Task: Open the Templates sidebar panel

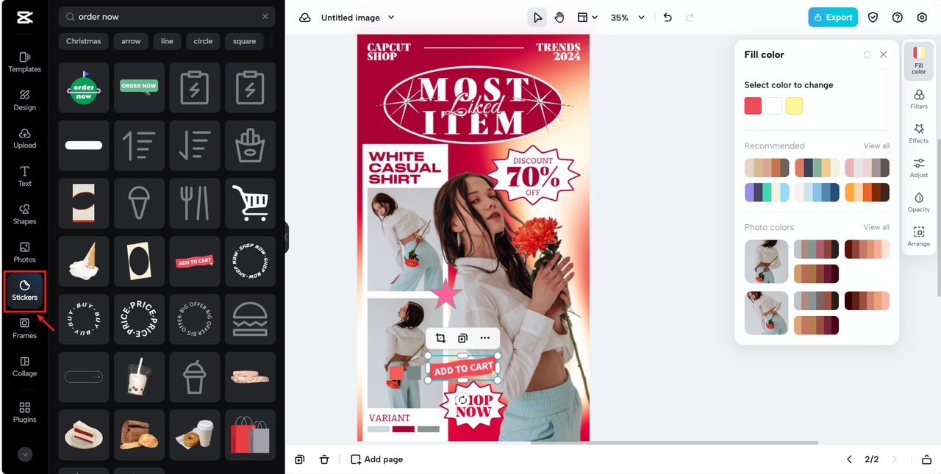Action: (24, 62)
